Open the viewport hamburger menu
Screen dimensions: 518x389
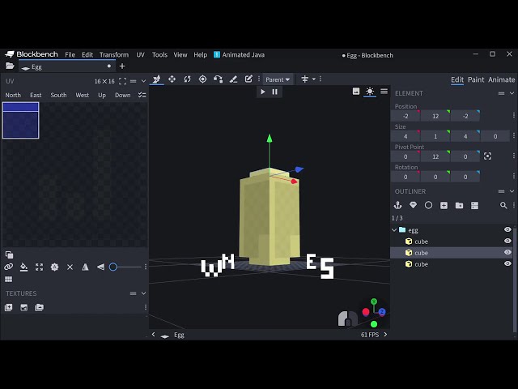[x=384, y=92]
